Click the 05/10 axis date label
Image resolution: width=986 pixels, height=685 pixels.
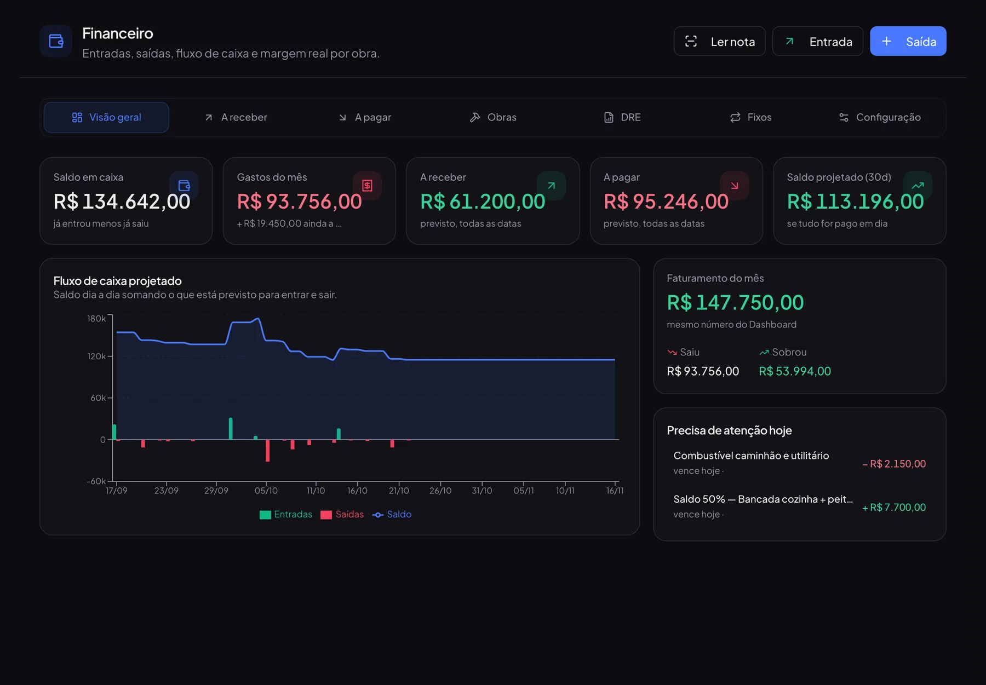click(266, 491)
